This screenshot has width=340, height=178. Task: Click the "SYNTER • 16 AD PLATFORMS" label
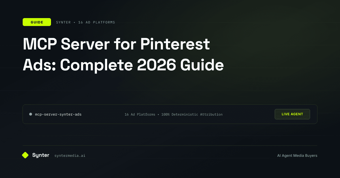(86, 22)
